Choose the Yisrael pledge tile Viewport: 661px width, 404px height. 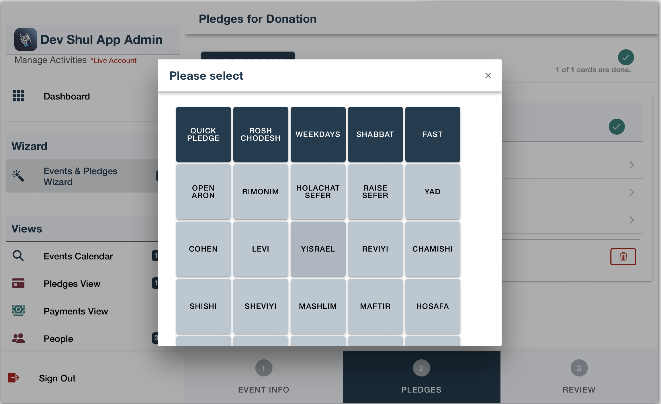[x=318, y=249]
